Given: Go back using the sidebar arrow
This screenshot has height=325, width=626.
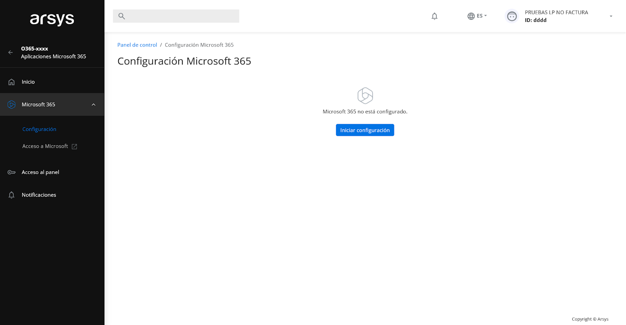Looking at the screenshot, I should point(11,52).
